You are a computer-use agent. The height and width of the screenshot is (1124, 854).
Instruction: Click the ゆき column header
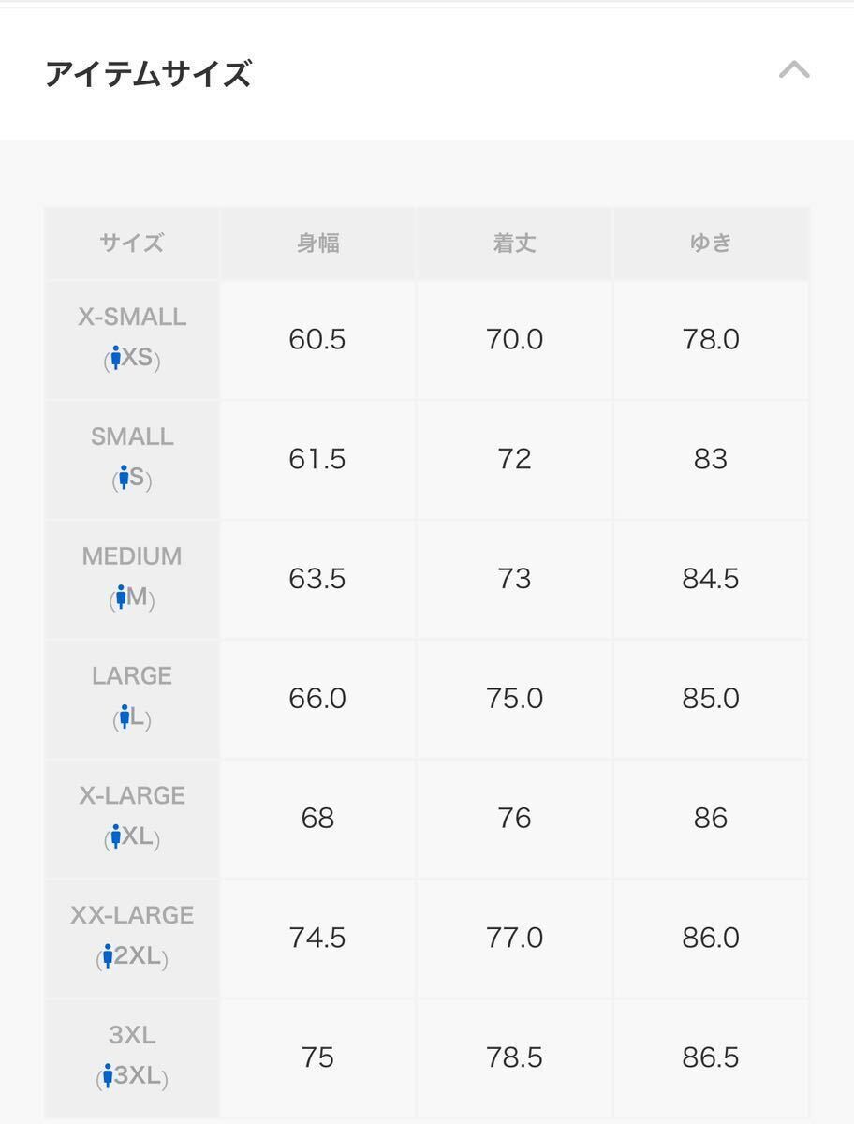tap(711, 244)
